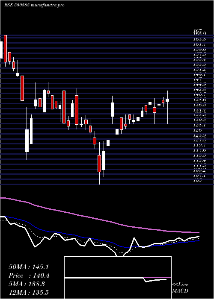This screenshot has width=214, height=299.
Task: Click the '50MA : 145.1' readout
Action: point(28,267)
